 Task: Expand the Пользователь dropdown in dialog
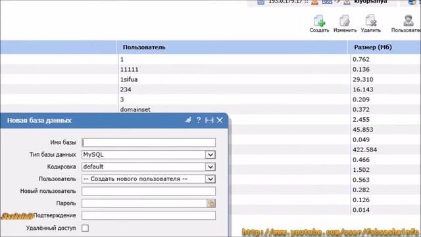click(x=210, y=179)
